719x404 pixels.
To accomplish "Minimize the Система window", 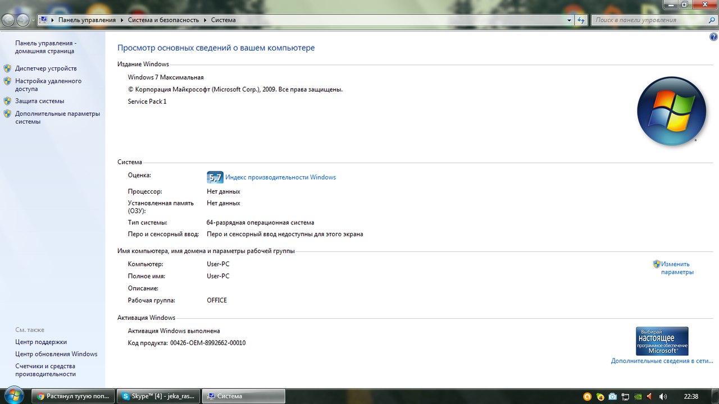I will click(670, 4).
